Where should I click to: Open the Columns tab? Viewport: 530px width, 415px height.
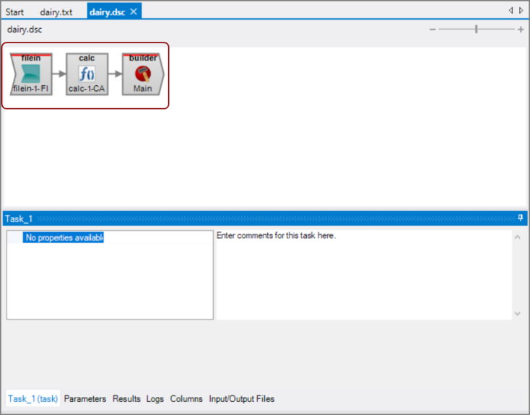click(186, 399)
